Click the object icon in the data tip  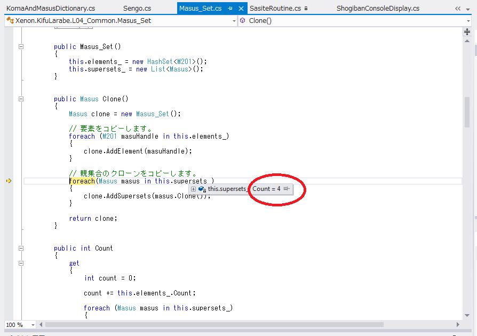(202, 189)
